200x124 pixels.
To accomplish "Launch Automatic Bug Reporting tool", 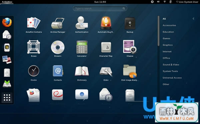I will coord(106,25).
